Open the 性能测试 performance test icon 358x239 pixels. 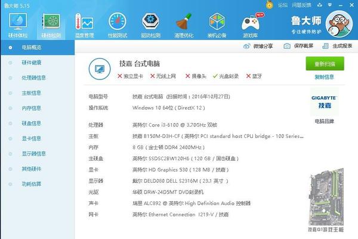(118, 25)
